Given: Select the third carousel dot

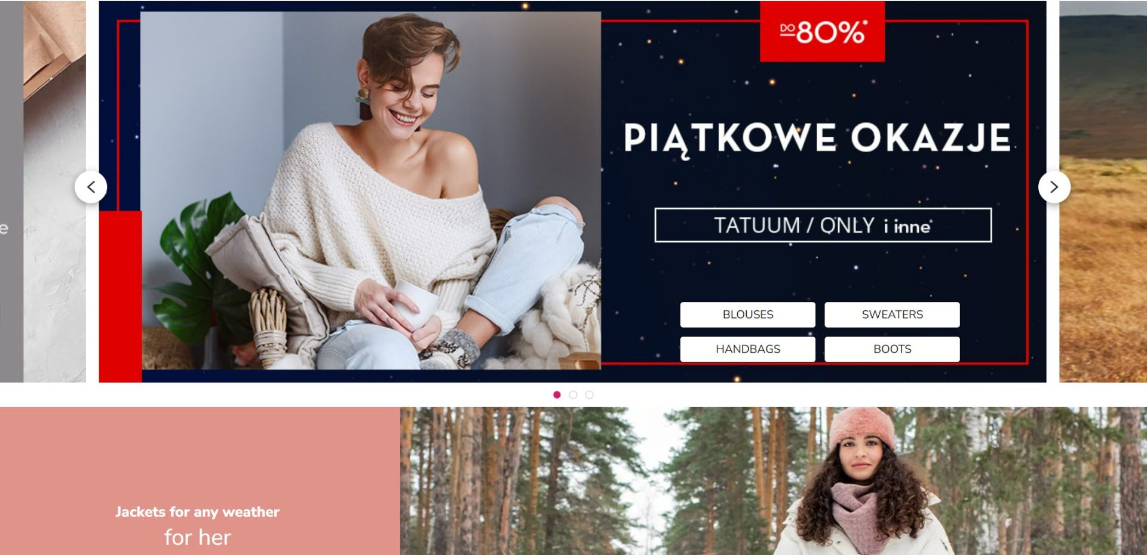Looking at the screenshot, I should click(x=589, y=394).
